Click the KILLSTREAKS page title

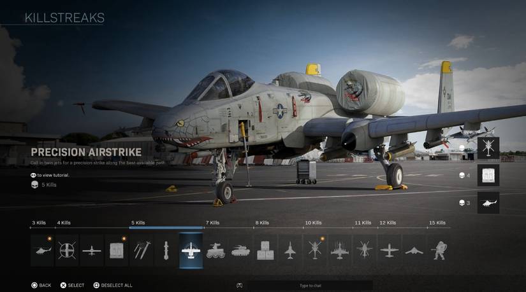point(65,18)
